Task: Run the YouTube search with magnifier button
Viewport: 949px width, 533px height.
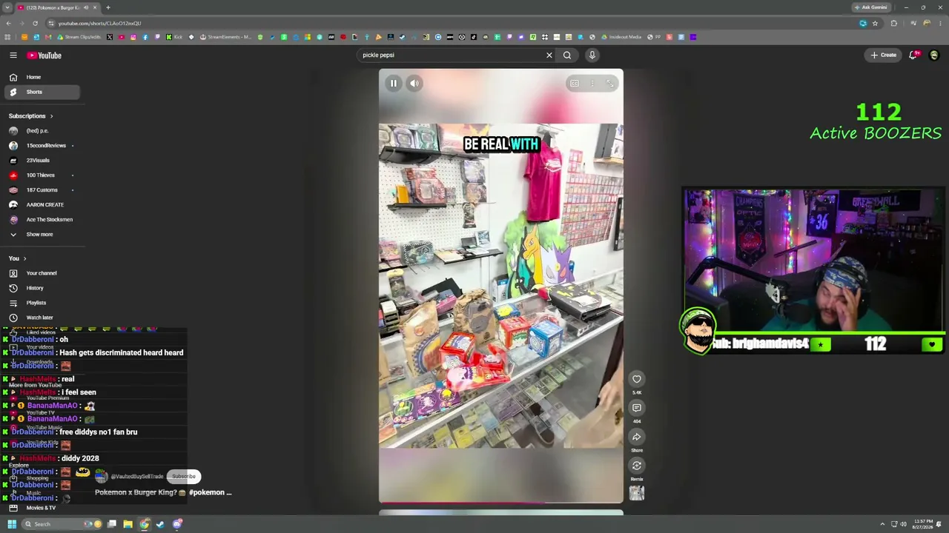Action: tap(567, 55)
